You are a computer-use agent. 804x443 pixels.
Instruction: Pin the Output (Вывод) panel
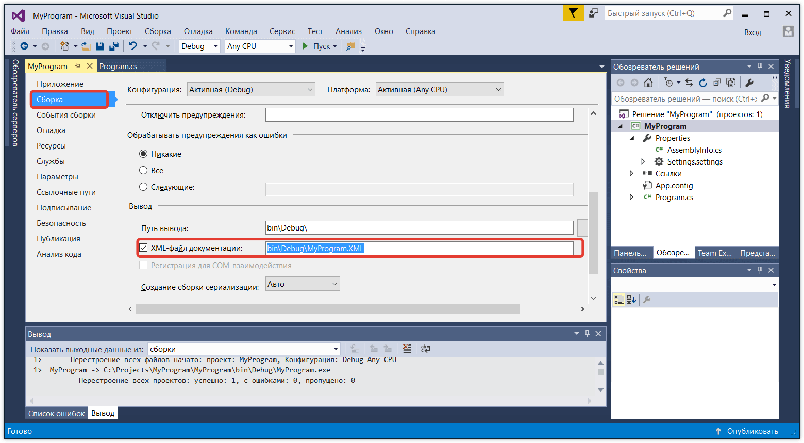pos(587,334)
